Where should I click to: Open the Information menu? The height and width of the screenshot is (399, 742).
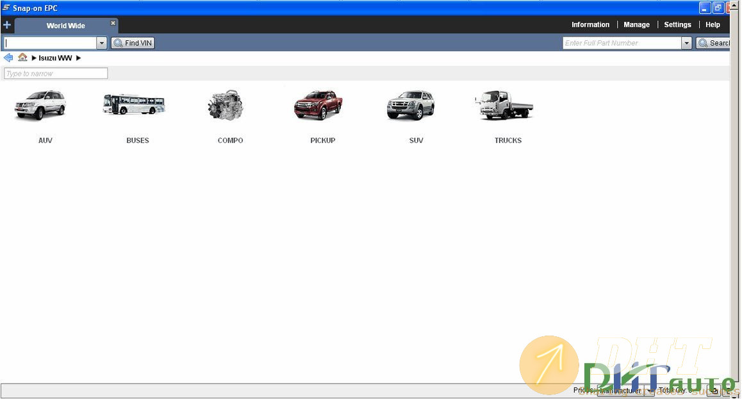click(x=590, y=24)
